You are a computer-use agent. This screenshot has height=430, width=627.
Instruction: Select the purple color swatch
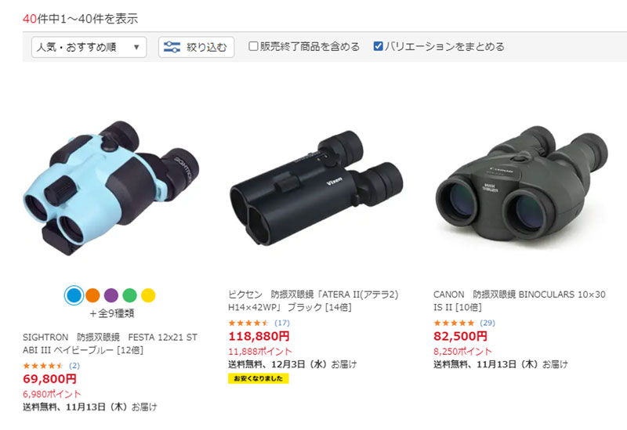coord(111,295)
